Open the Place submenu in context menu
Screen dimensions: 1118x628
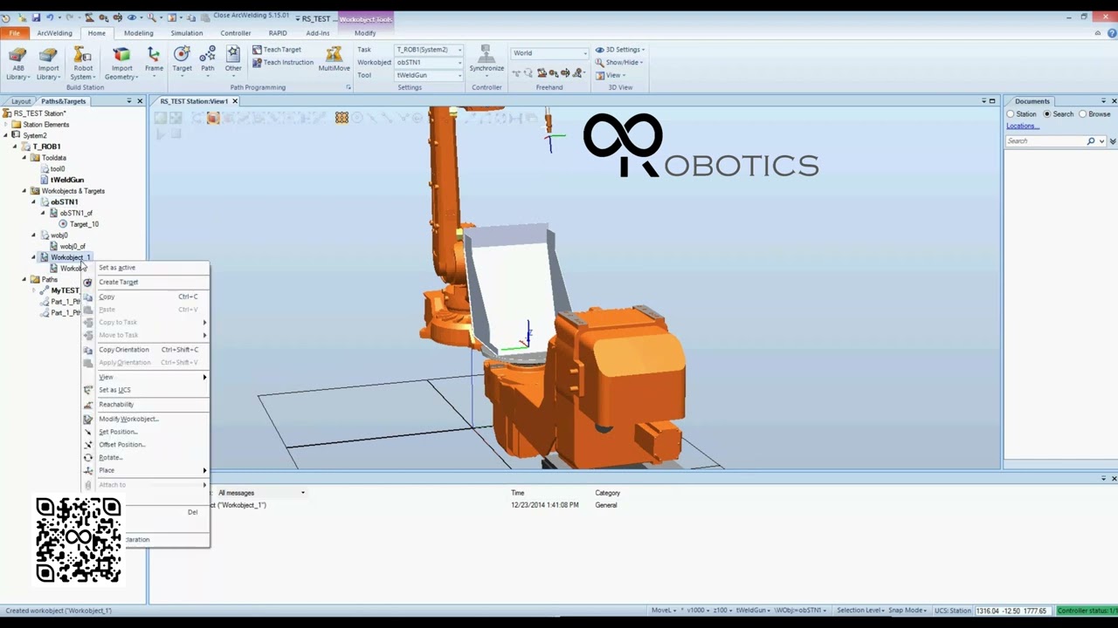tap(145, 470)
